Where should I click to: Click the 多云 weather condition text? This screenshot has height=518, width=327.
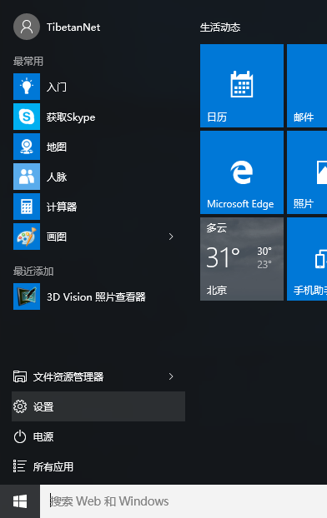pyautogui.click(x=216, y=228)
